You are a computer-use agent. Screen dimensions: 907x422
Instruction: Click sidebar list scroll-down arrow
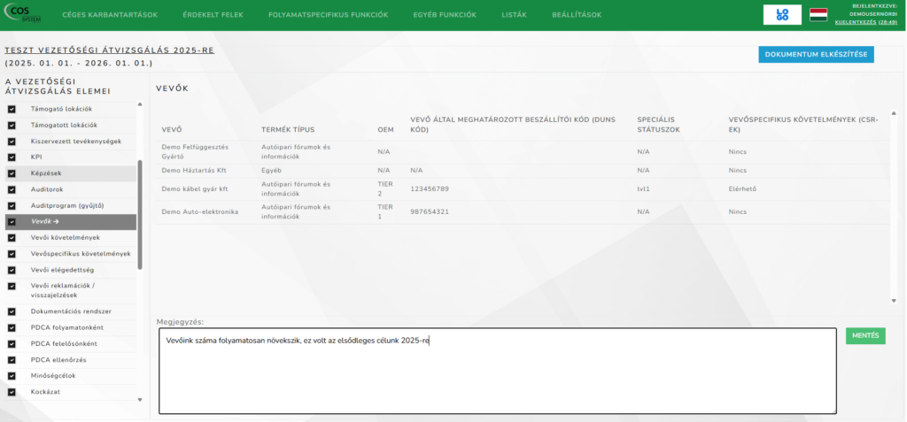tap(139, 400)
